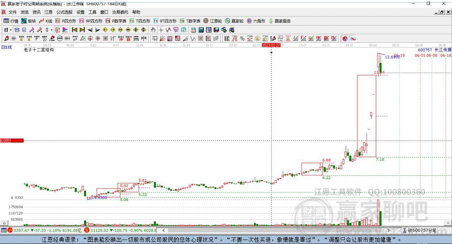
Task: Select the zigzag wave line tool
Action: [x=193, y=39]
